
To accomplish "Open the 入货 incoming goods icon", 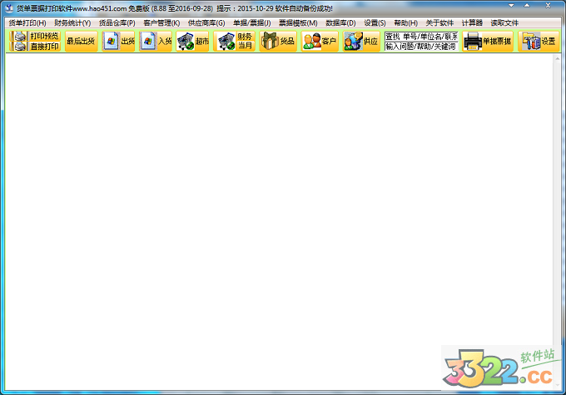I will click(156, 41).
